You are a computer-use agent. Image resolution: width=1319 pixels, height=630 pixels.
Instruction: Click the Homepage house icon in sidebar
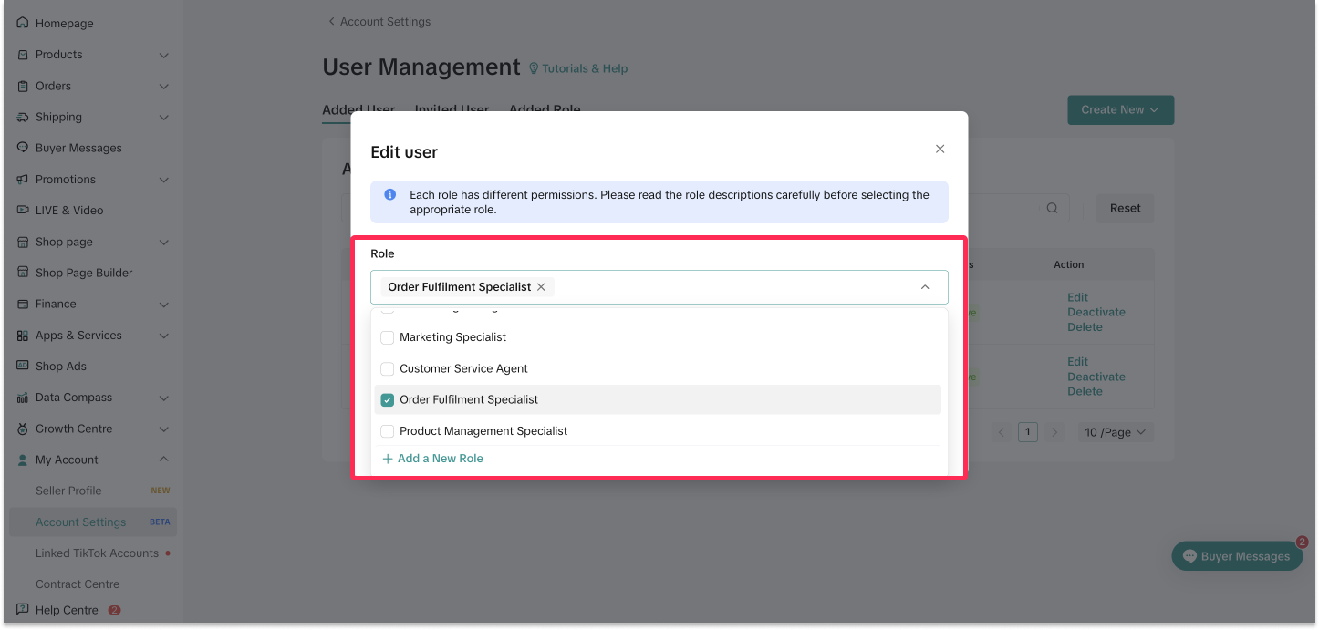coord(23,23)
